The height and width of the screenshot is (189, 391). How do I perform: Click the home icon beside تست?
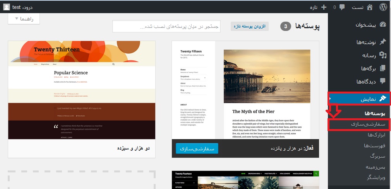click(x=370, y=7)
